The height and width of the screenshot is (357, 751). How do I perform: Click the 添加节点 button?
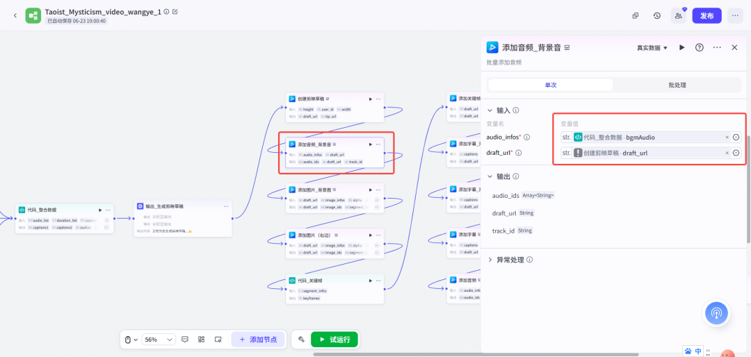click(x=258, y=340)
